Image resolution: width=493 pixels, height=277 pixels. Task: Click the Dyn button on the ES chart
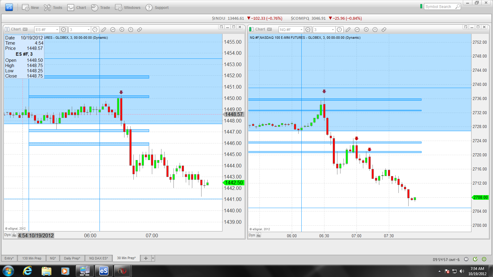(7, 235)
